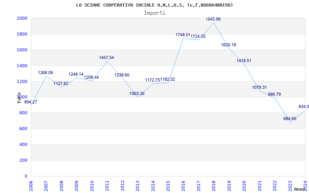309x193 pixels.
Task: Select peak data label 1945.96
Action: pyautogui.click(x=213, y=19)
